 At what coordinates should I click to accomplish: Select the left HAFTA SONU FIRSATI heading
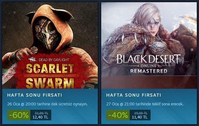(x=34, y=95)
